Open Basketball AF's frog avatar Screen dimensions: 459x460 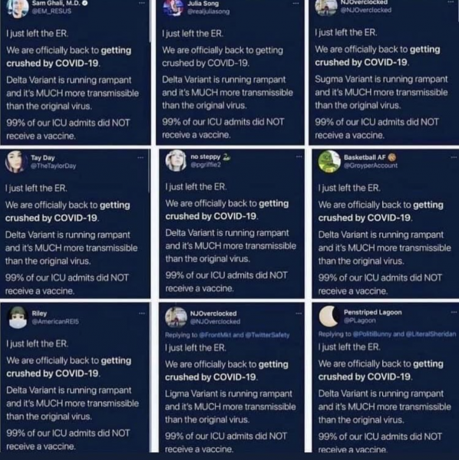329,161
